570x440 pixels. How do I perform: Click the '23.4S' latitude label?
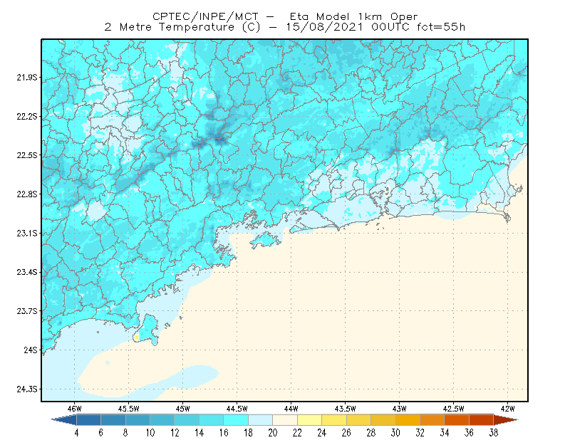pos(26,272)
